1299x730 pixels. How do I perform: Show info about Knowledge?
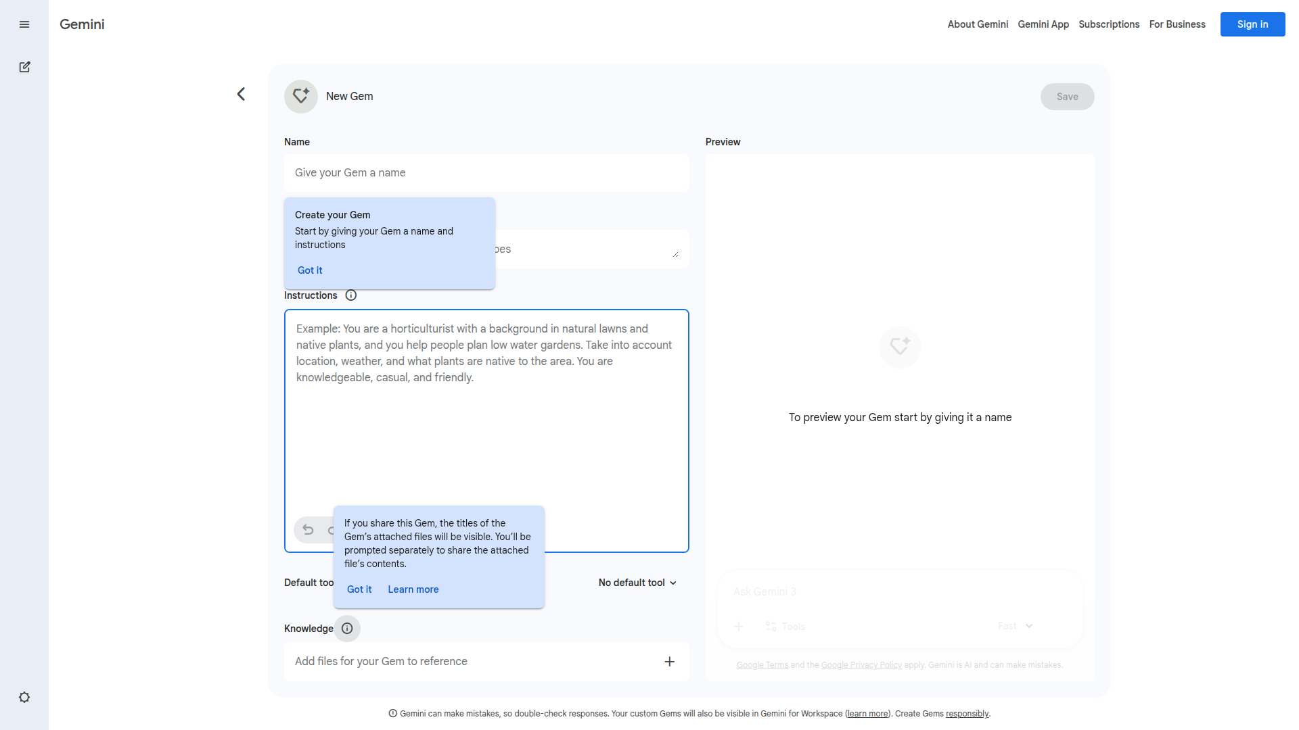pyautogui.click(x=347, y=629)
